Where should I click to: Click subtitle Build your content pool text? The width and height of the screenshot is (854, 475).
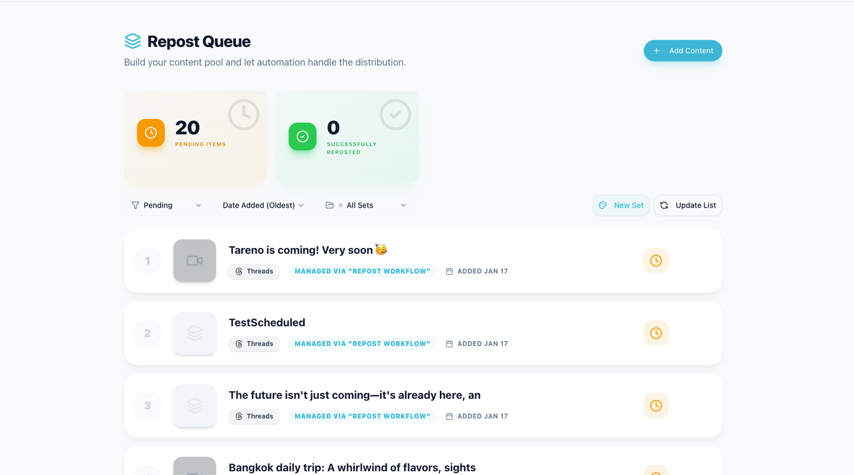point(265,62)
